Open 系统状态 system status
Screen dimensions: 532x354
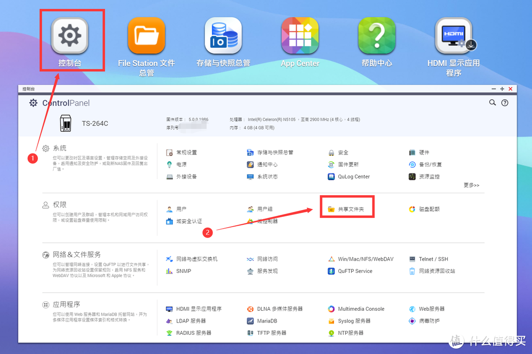pos(262,177)
